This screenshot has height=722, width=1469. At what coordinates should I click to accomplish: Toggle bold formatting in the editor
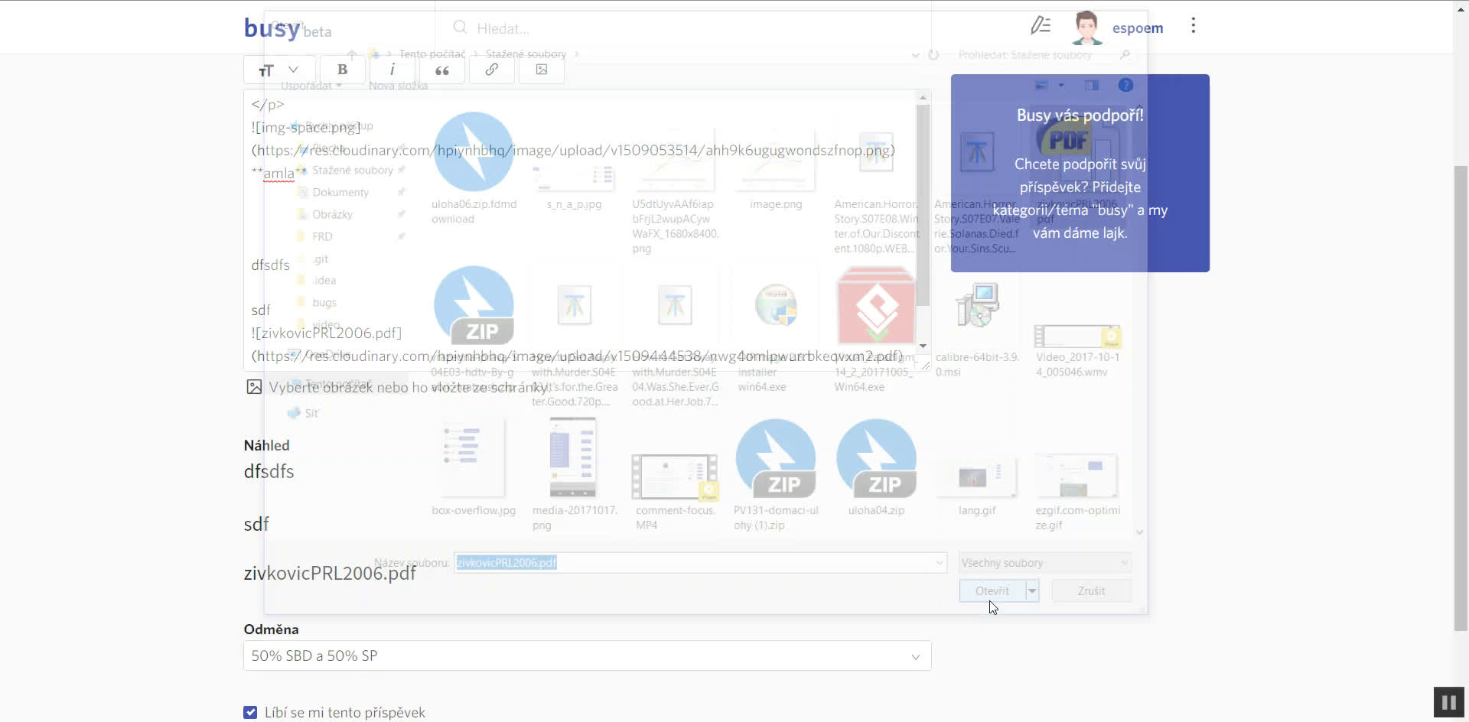(342, 70)
